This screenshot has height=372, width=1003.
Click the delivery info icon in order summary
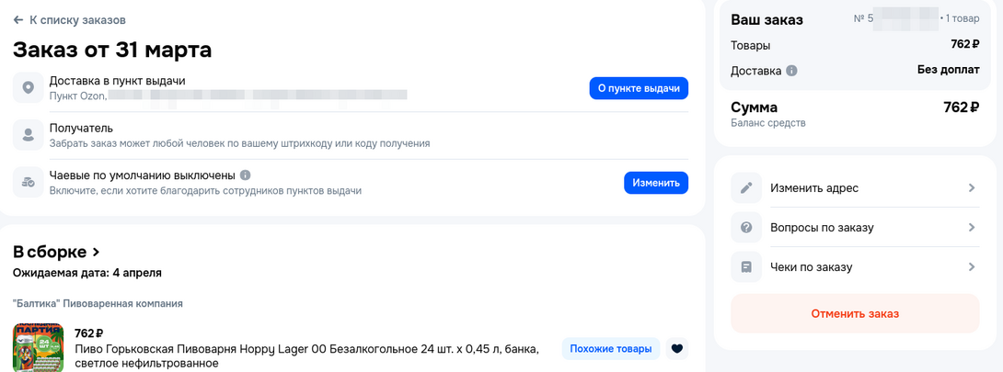pyautogui.click(x=791, y=71)
